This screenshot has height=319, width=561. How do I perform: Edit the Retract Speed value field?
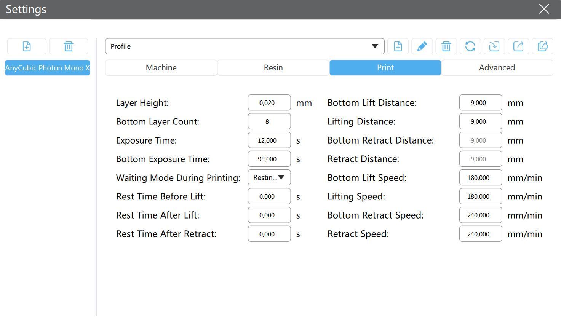click(x=480, y=234)
